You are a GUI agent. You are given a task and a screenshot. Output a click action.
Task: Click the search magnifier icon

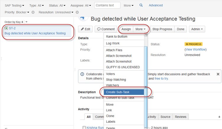(141, 5)
